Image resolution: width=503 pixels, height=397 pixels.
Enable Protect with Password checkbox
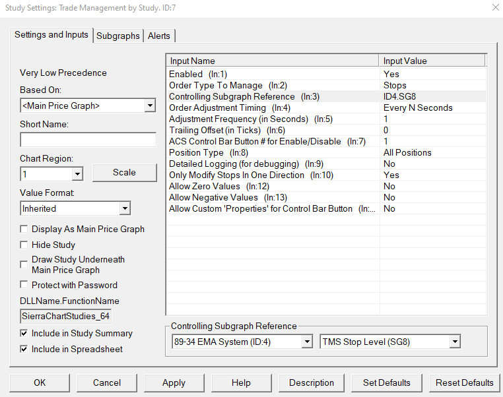(24, 285)
